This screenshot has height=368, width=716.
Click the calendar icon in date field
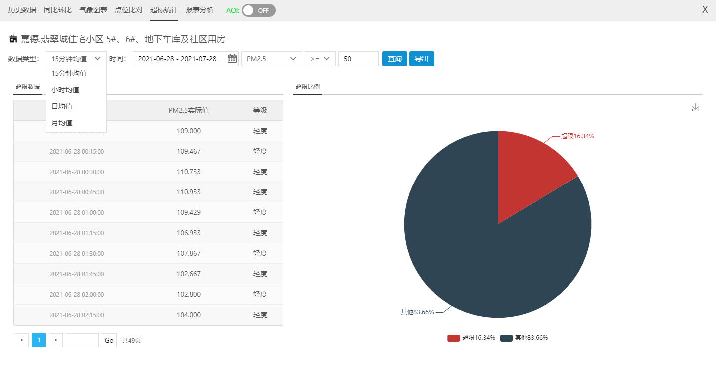(232, 59)
